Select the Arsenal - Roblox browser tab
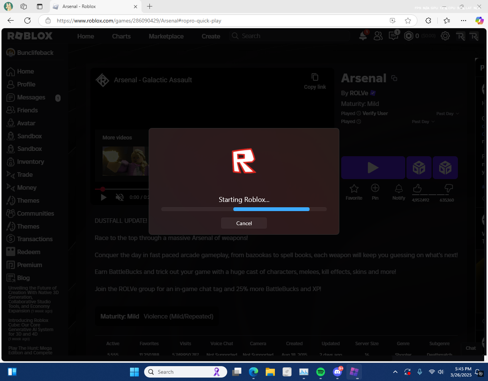The image size is (488, 381). [95, 6]
